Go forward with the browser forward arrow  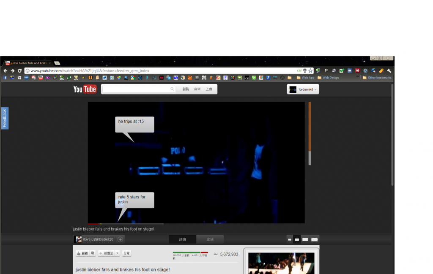coord(12,71)
